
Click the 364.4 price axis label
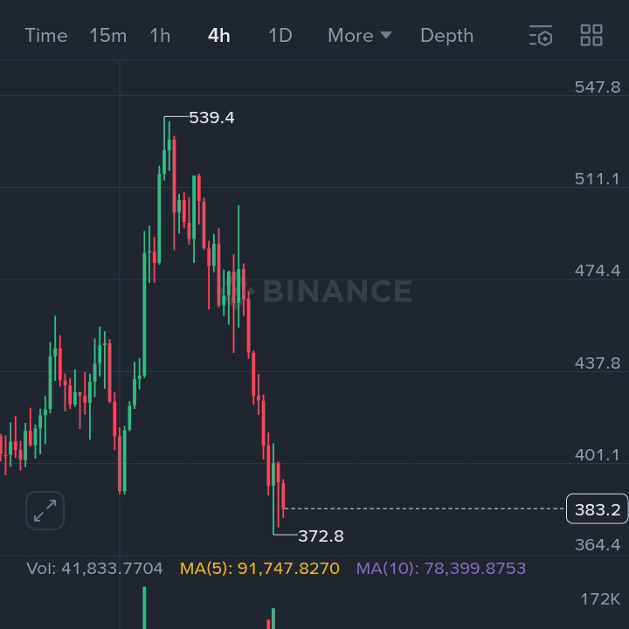[x=598, y=545]
